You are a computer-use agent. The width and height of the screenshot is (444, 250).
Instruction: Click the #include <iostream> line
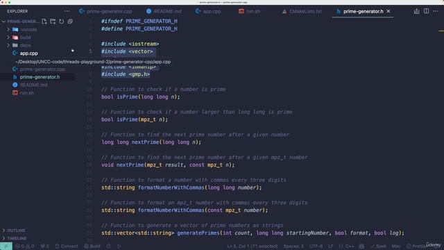[x=130, y=44]
